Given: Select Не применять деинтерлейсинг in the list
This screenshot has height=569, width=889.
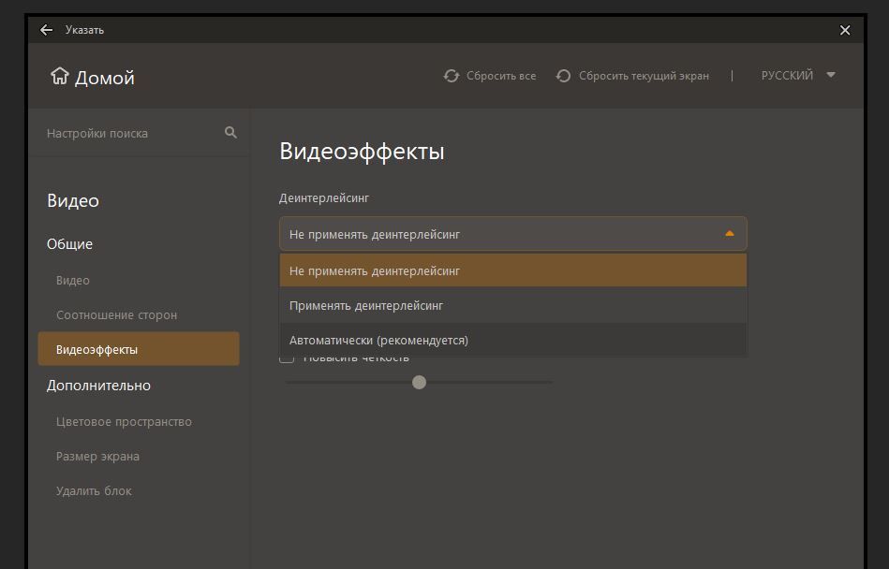Looking at the screenshot, I should pos(513,270).
